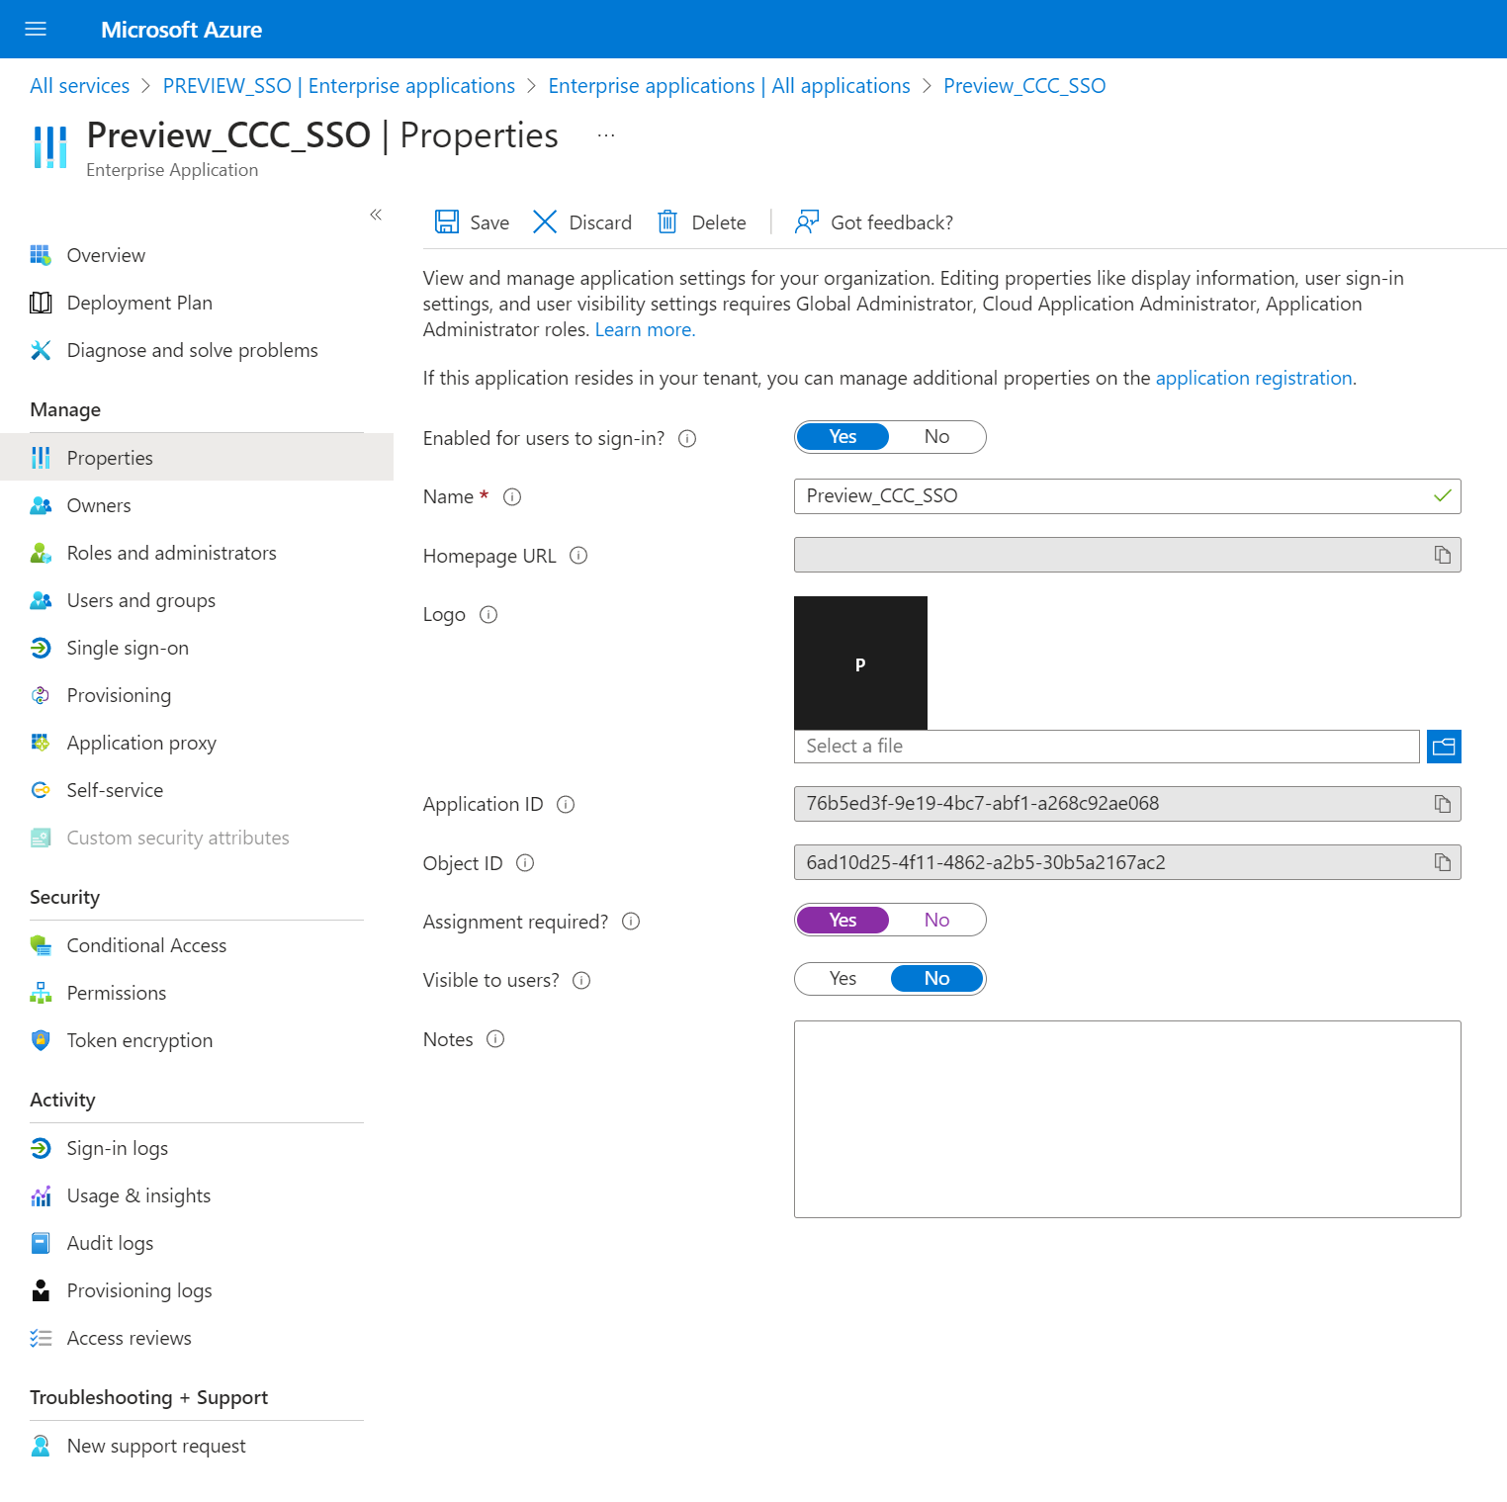Open the more options ellipsis by title
1507x1502 pixels.
tap(606, 135)
